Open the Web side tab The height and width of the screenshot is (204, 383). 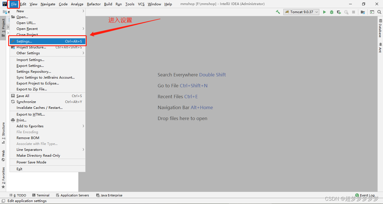tap(3, 156)
